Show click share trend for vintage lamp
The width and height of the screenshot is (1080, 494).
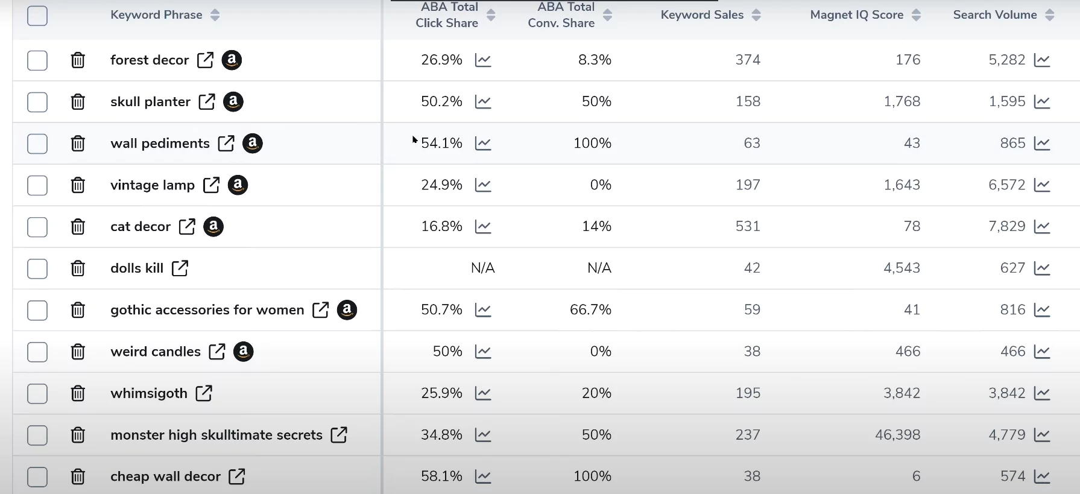coord(483,185)
